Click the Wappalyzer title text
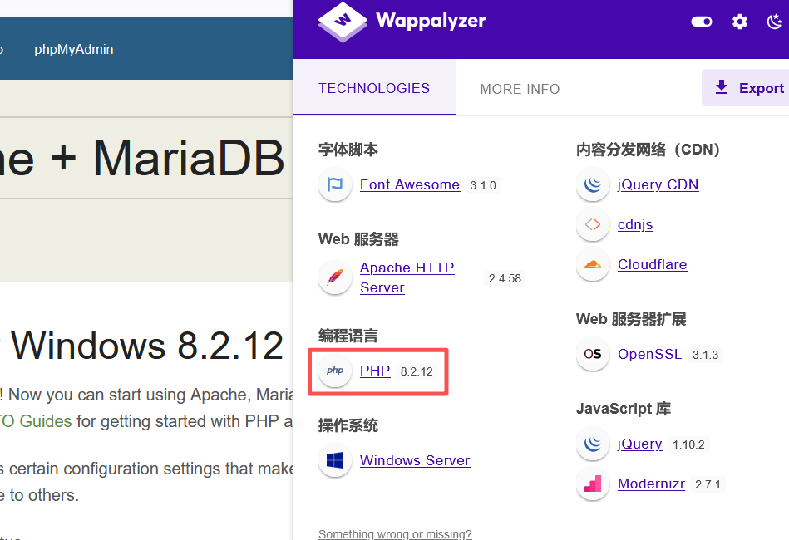 click(x=431, y=21)
